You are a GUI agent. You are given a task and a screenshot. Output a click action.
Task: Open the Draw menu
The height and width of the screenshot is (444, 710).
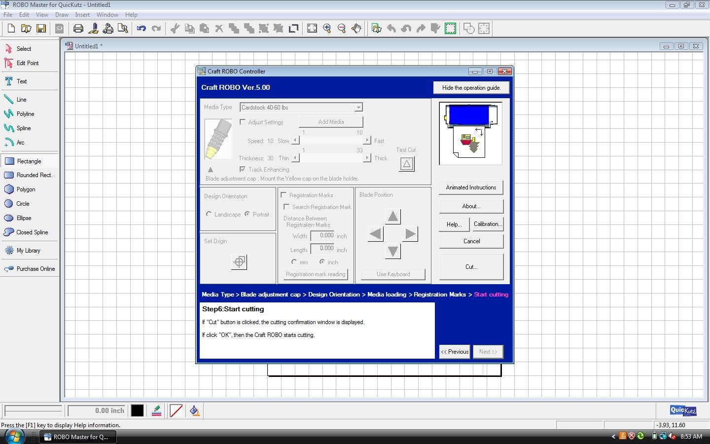coord(62,15)
